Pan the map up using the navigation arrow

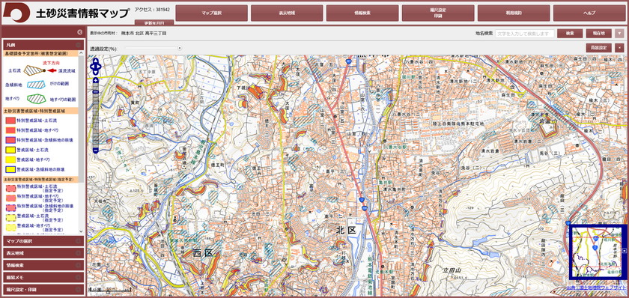[x=96, y=61]
